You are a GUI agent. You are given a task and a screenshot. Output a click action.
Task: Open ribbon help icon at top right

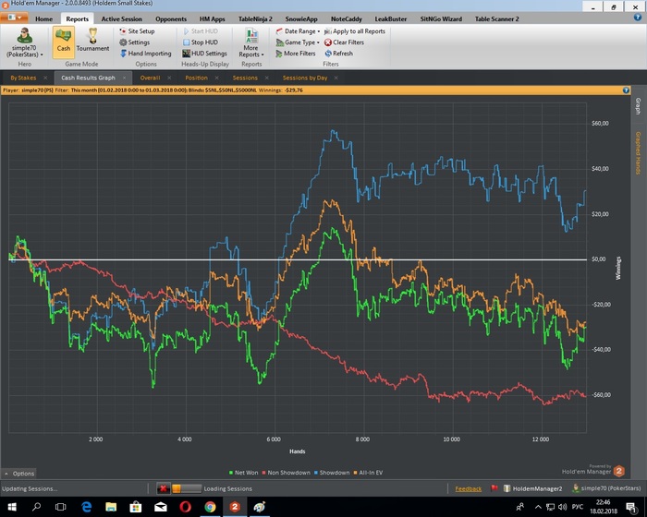638,18
